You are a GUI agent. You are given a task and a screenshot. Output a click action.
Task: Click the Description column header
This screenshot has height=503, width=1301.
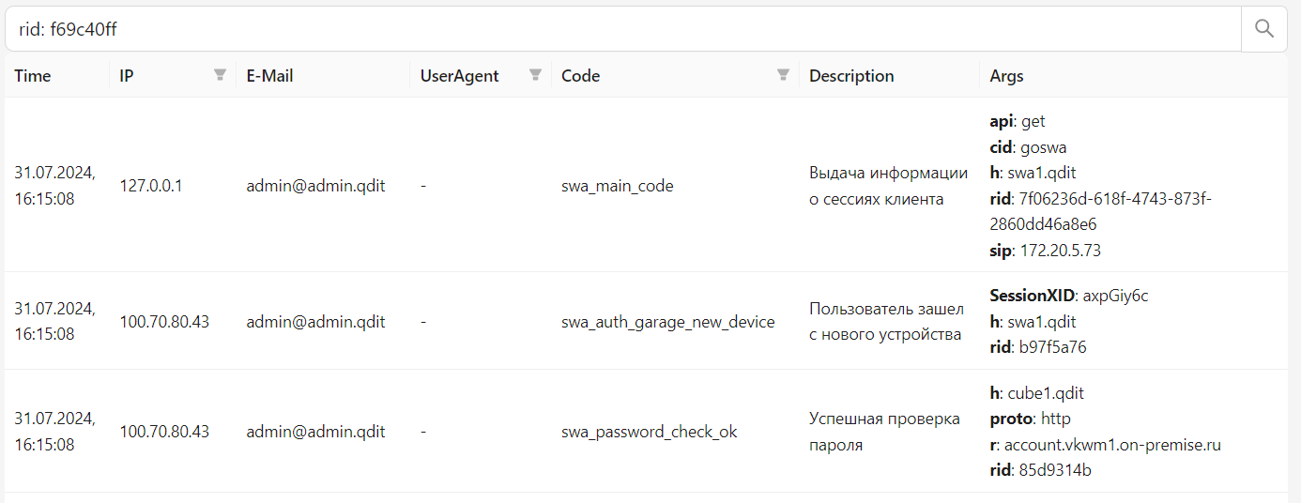[851, 76]
